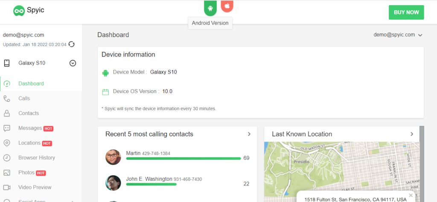This screenshot has width=437, height=202.
Task: Click Martin's phone number 429-748-1384
Action: pos(156,154)
